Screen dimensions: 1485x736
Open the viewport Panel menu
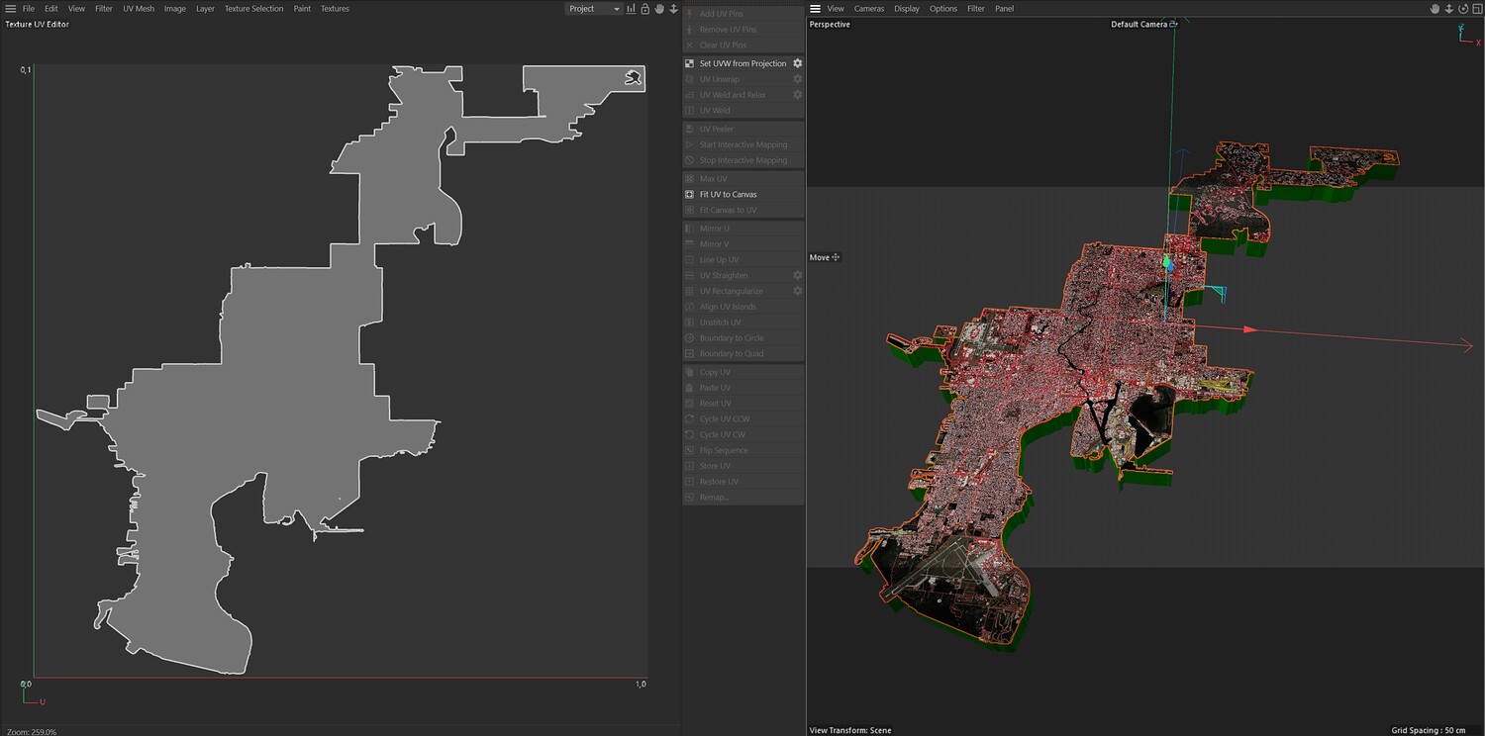coord(1005,9)
